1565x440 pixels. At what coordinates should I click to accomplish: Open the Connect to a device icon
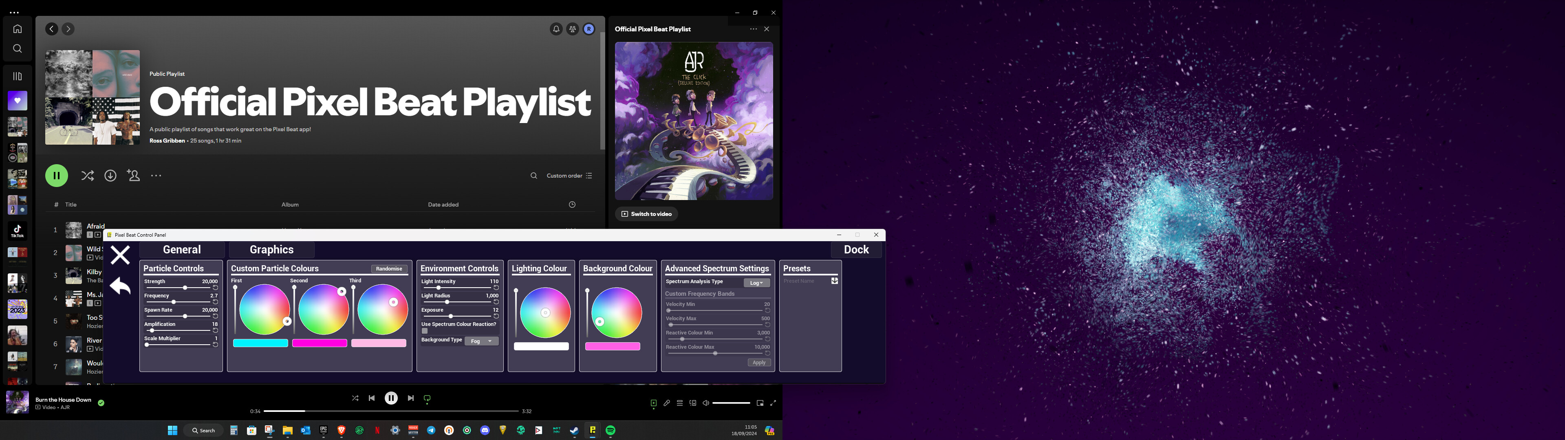point(692,403)
